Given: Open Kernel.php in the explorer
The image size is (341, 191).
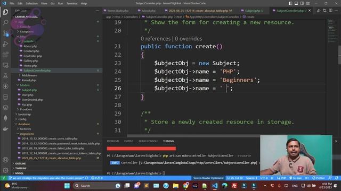Looking at the screenshot, I should (28, 80).
